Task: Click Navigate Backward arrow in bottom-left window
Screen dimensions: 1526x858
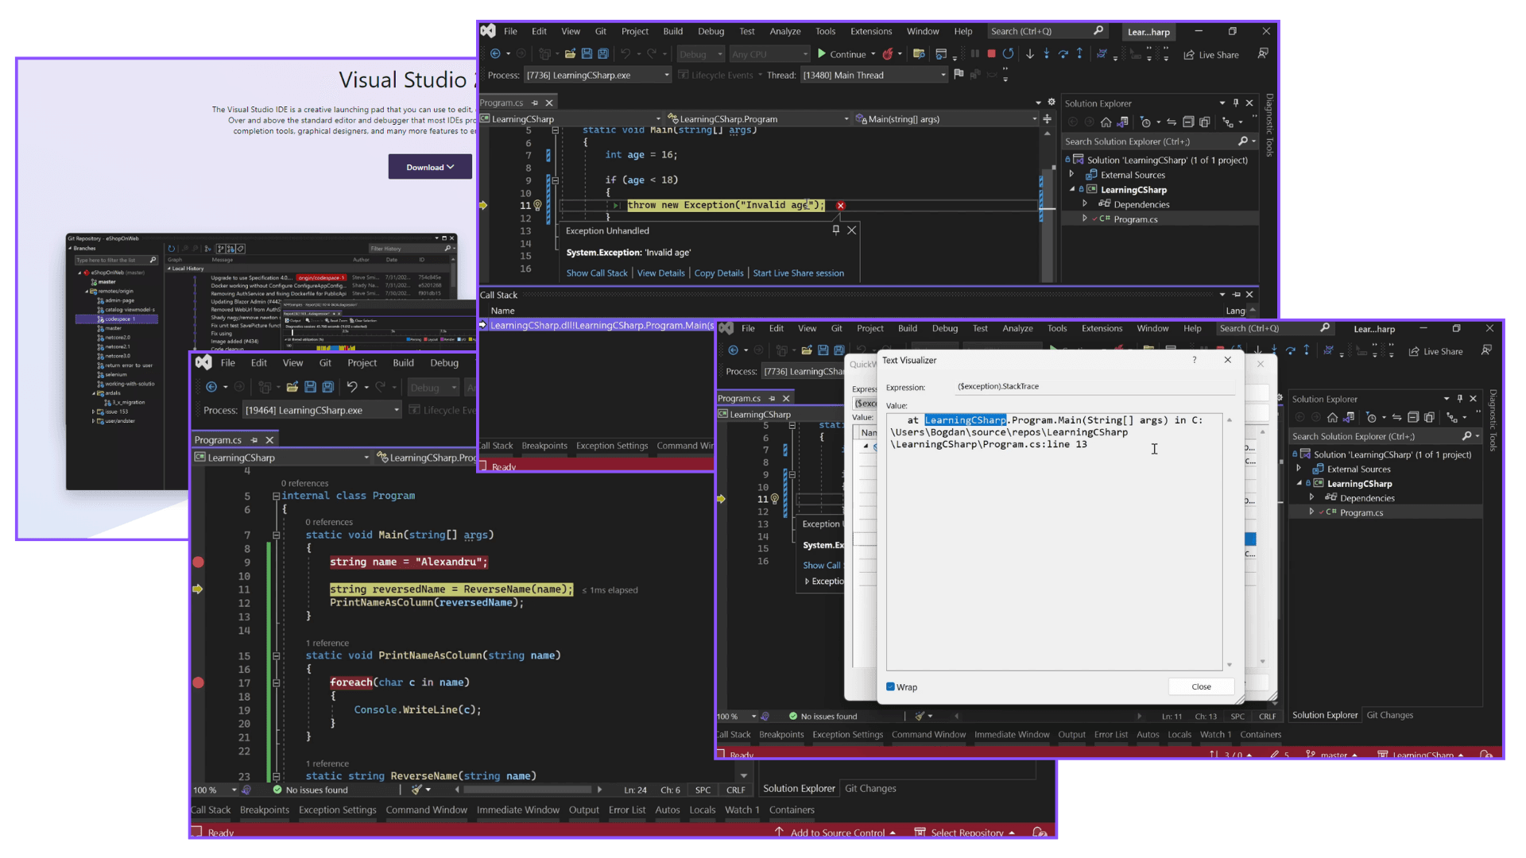Action: [x=211, y=387]
